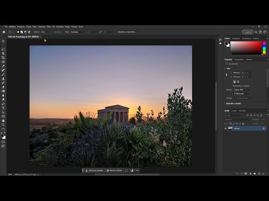Switch to the Regolazioni tab
This screenshot has width=269, height=201.
[239, 59]
